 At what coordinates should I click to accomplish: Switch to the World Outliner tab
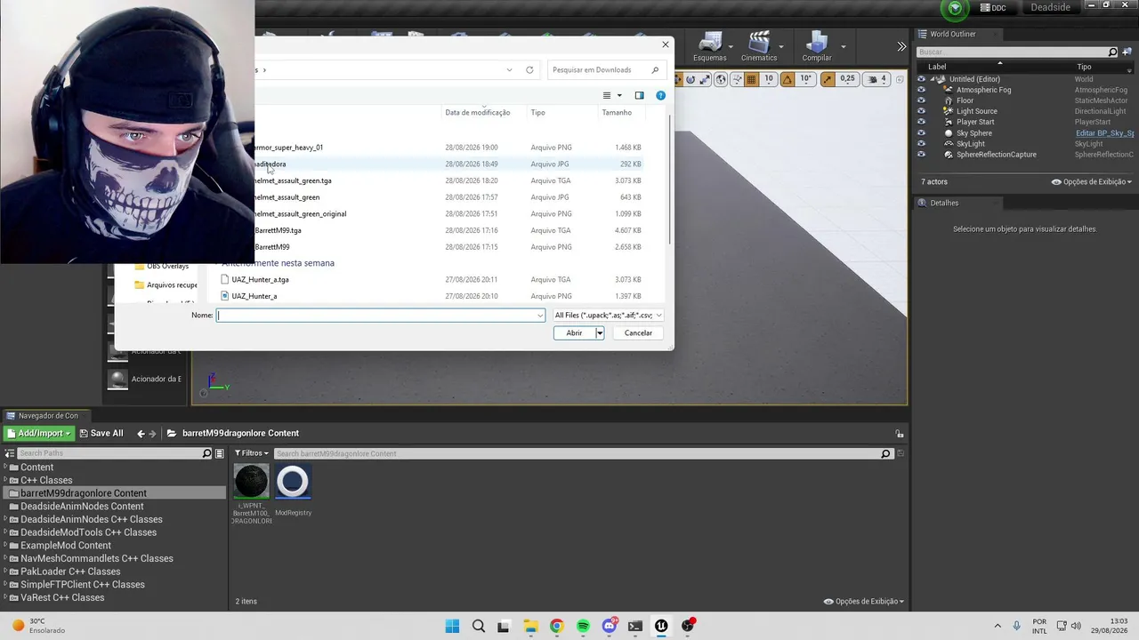click(952, 34)
